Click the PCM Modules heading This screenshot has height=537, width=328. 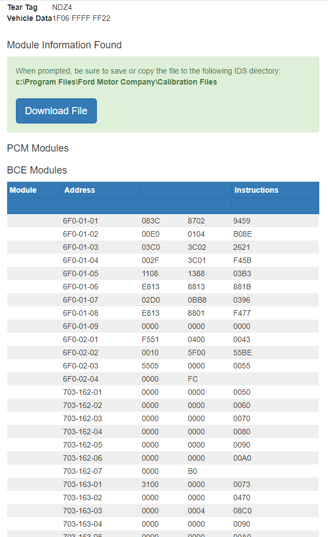[38, 148]
